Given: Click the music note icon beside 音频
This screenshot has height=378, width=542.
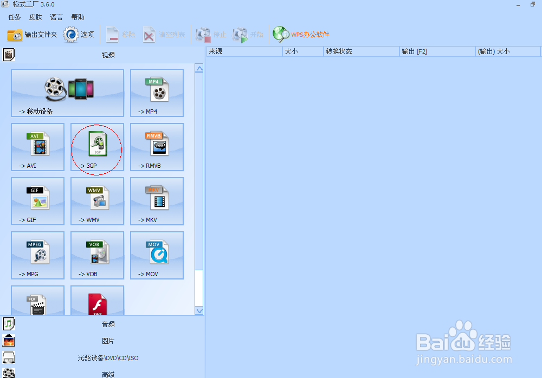Looking at the screenshot, I should click(x=9, y=324).
